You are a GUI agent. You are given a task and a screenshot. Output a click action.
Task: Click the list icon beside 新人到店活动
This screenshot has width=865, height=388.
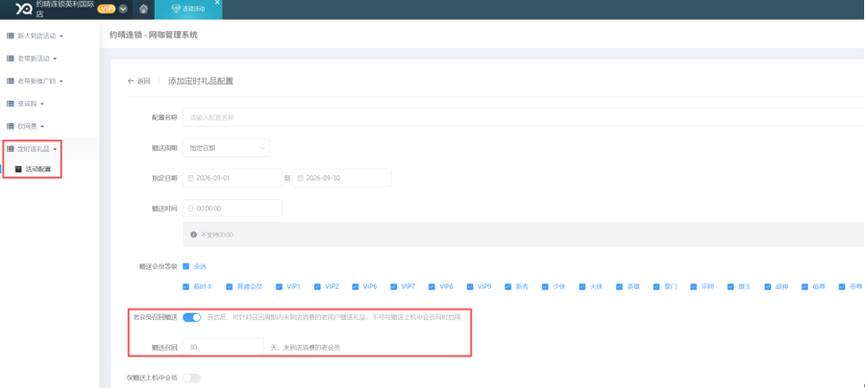tap(10, 36)
